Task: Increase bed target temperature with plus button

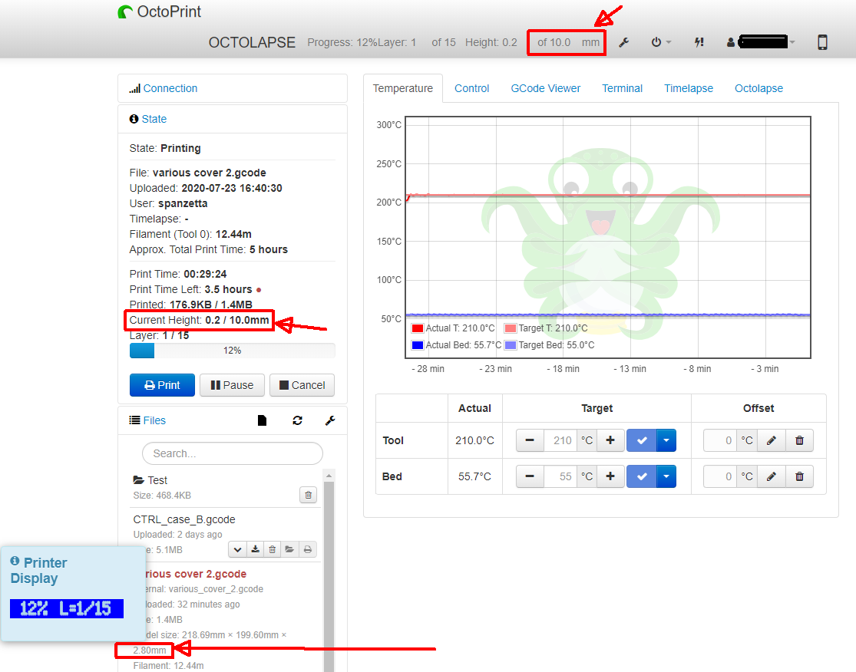Action: 610,476
